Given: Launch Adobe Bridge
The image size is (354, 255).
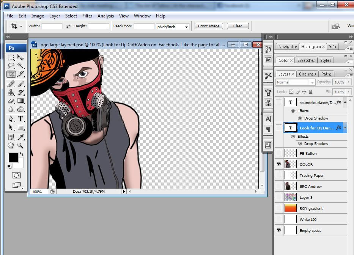Looking at the screenshot, I should 335,27.
